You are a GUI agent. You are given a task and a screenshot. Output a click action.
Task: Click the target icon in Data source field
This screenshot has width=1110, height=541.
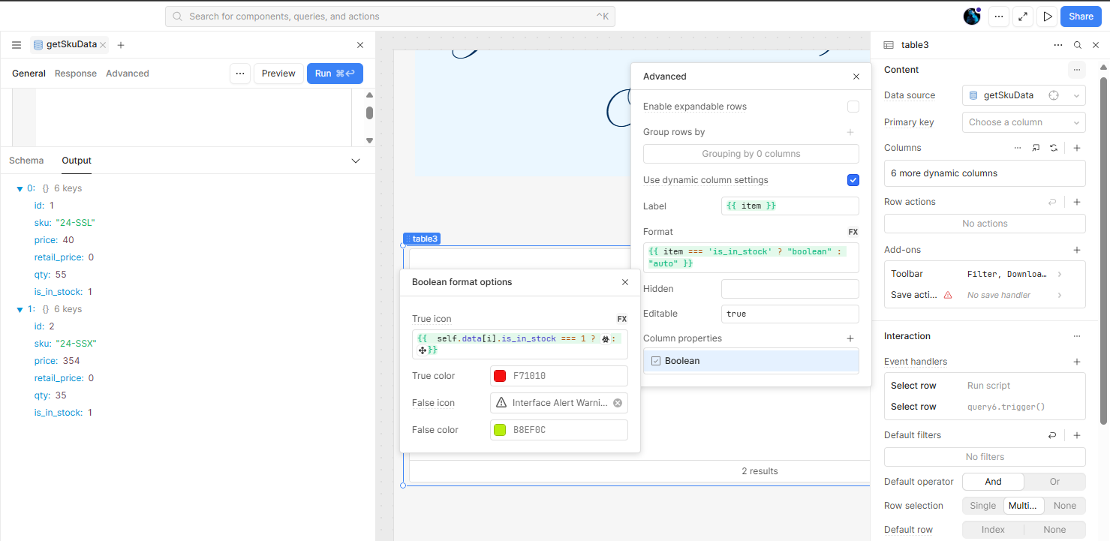click(1054, 95)
